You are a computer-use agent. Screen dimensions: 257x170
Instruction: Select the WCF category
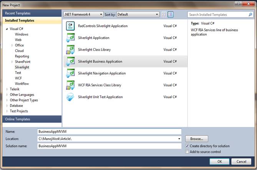pos(18,78)
